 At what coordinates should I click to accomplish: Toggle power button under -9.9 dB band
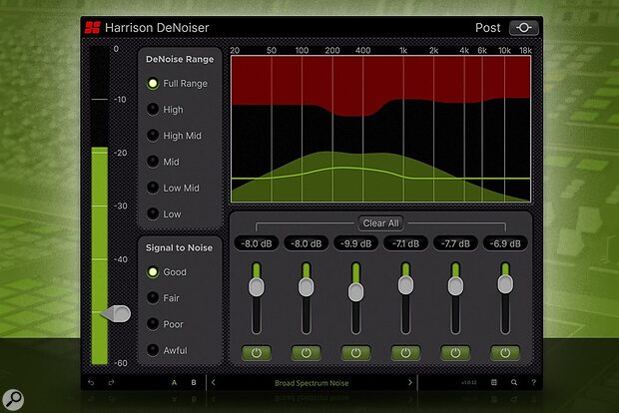point(355,353)
